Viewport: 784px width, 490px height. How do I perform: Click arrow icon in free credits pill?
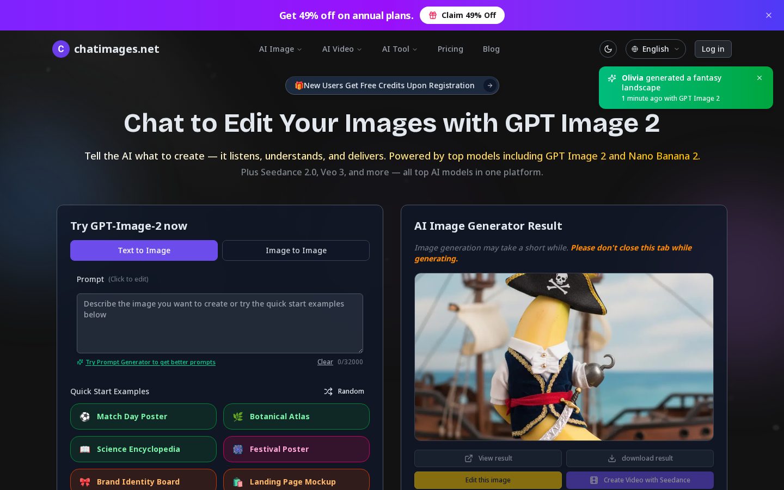(490, 85)
